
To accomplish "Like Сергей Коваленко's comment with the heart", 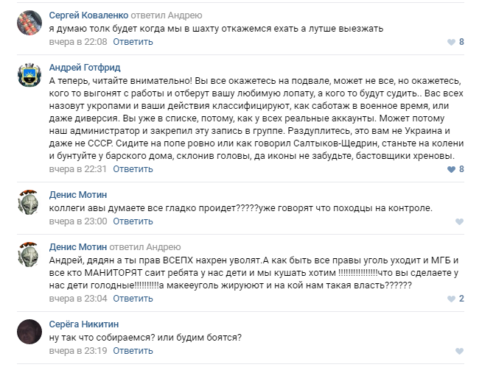I will [x=451, y=42].
